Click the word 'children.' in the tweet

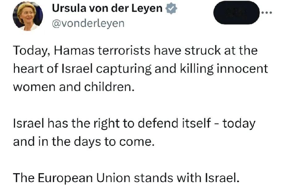109,87
